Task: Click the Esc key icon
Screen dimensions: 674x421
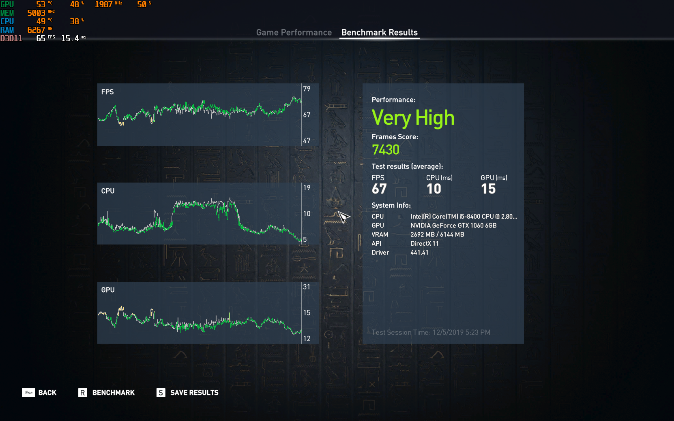Action: [29, 393]
